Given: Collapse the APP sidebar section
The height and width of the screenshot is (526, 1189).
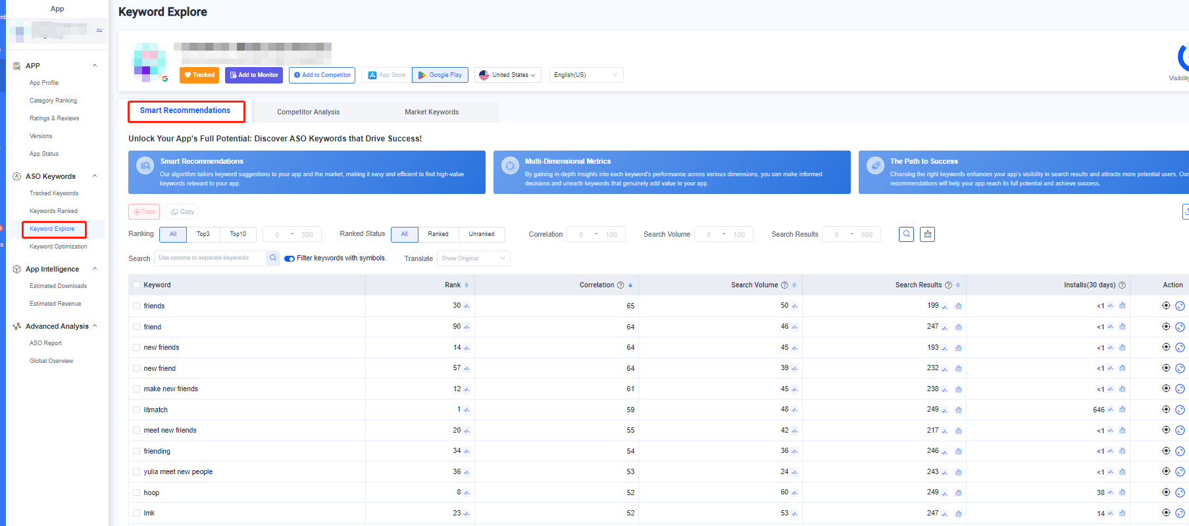Looking at the screenshot, I should pyautogui.click(x=95, y=66).
